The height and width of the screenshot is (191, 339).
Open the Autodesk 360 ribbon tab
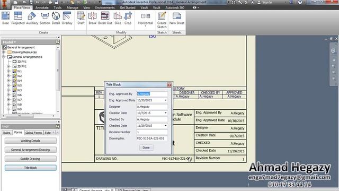pos(175,7)
